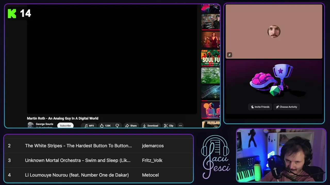Viewport: 330px width, 185px height.
Task: Click the headphones Jacu Pesci logo
Action: tap(216, 157)
